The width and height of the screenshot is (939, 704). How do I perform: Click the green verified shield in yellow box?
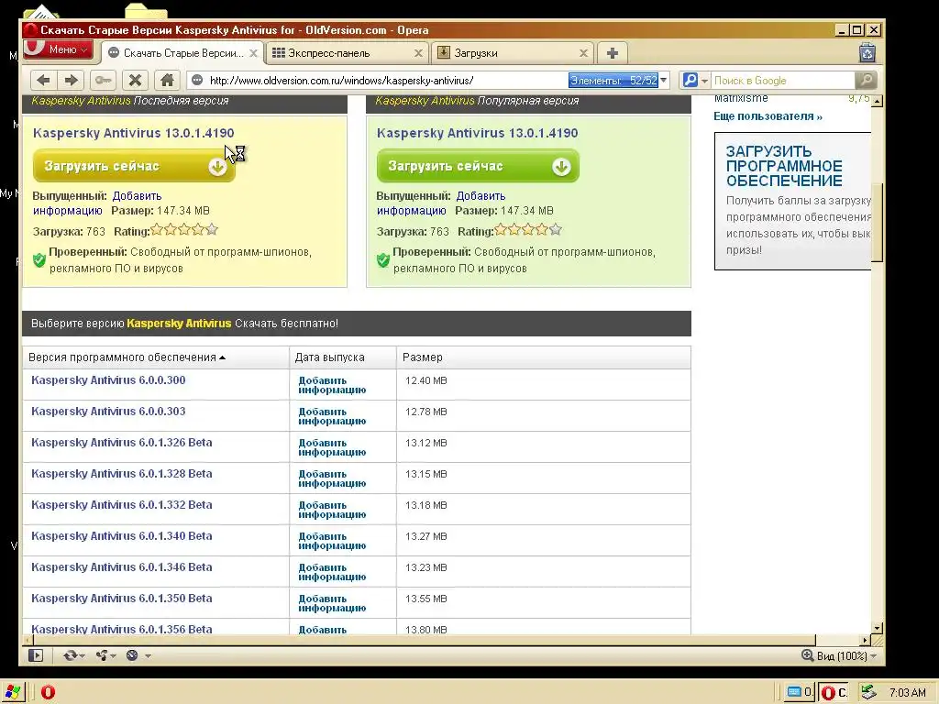point(39,260)
